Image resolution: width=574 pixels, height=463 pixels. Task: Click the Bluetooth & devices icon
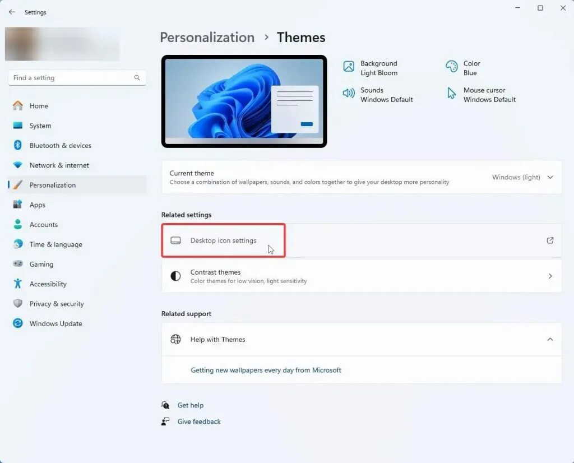pos(17,145)
